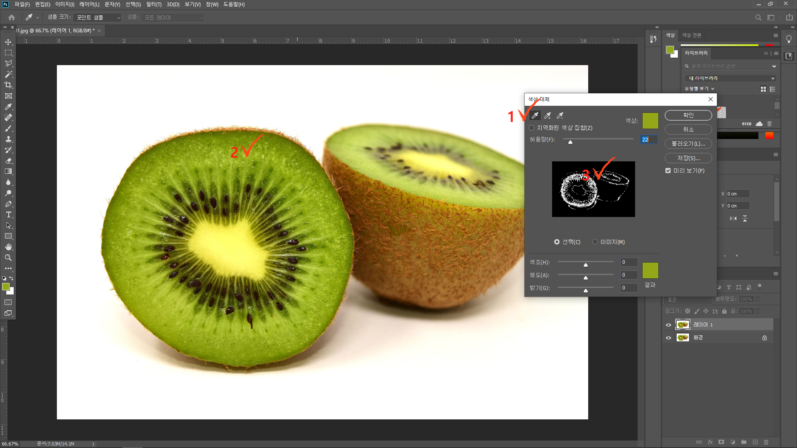Select the Type tool
Screen dimensions: 797x448
click(8, 214)
